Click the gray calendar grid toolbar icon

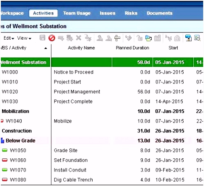(x=157, y=38)
